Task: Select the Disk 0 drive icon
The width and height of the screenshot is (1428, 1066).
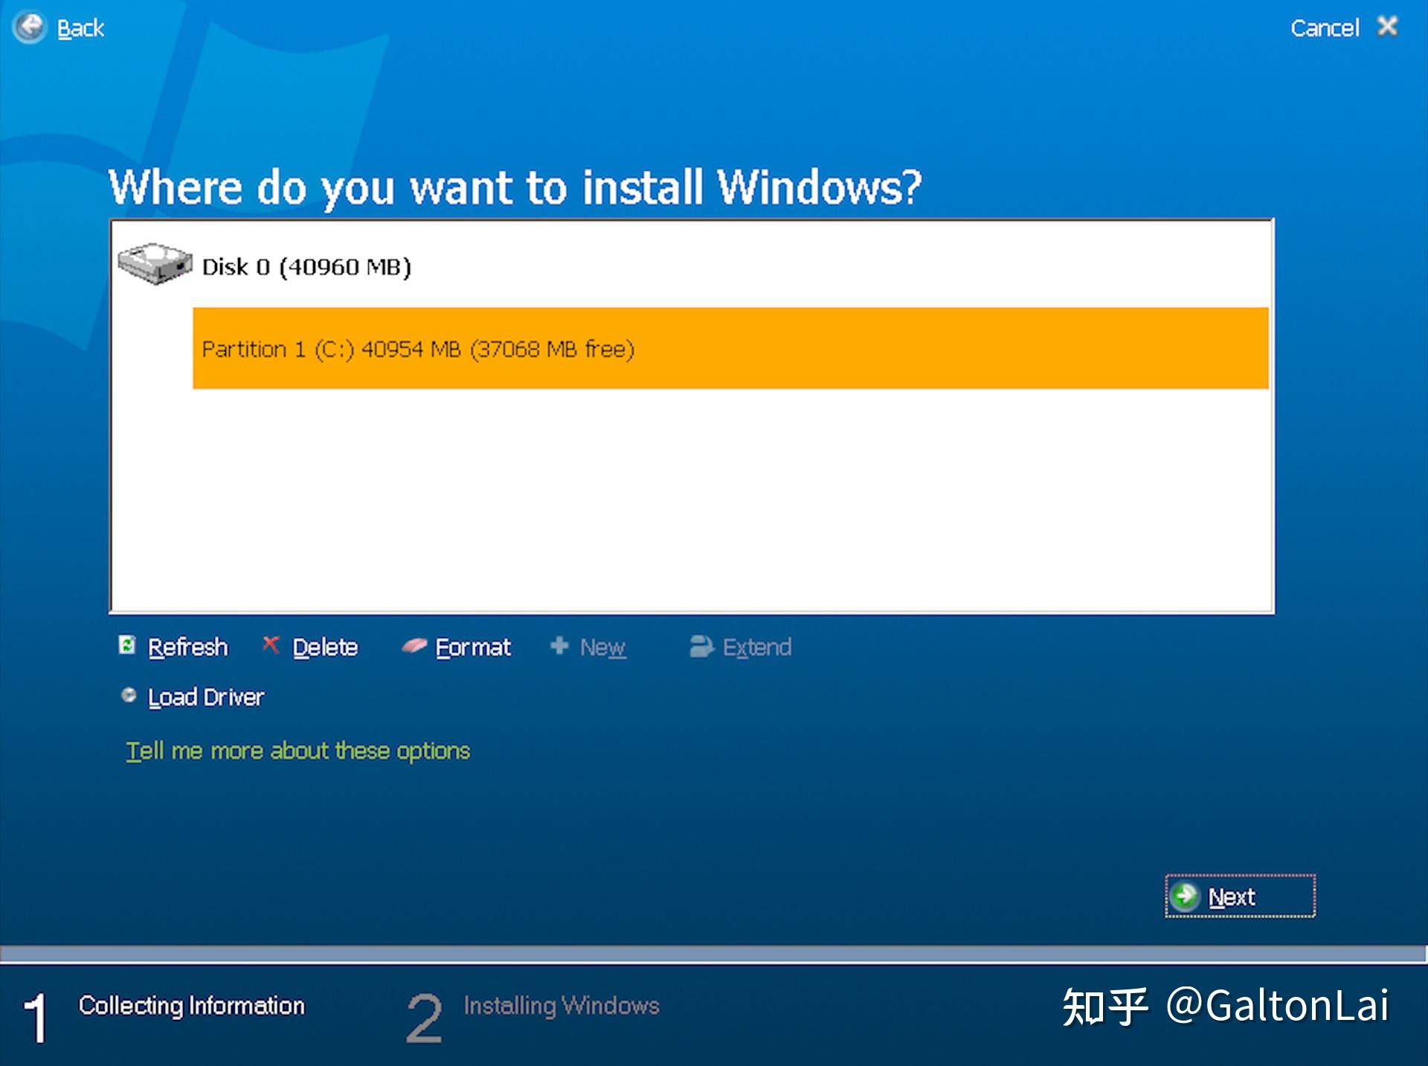Action: (155, 263)
